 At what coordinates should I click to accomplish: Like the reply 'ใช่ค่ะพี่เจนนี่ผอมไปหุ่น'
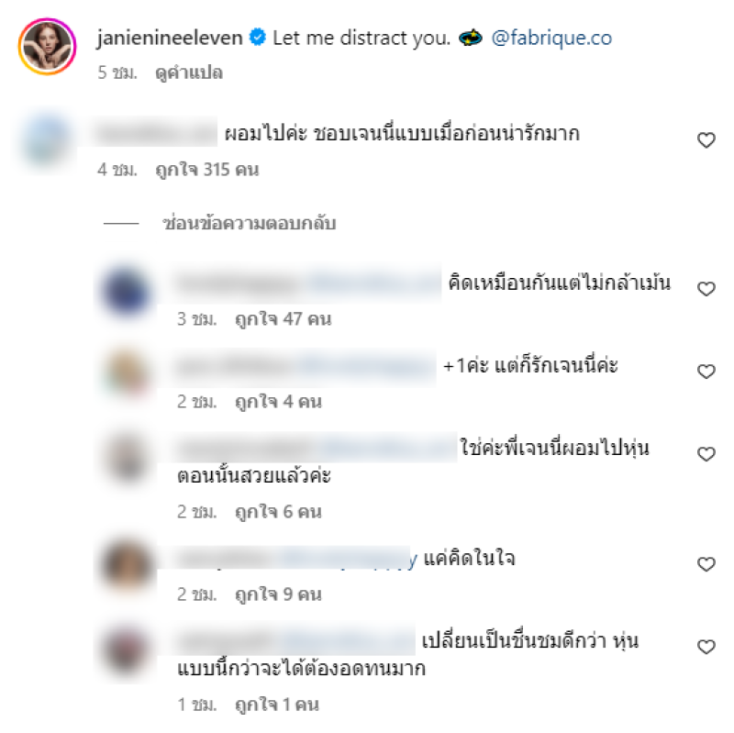pyautogui.click(x=706, y=453)
